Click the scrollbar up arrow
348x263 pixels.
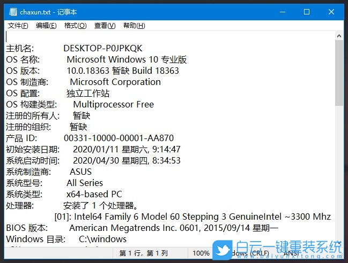[x=339, y=36]
